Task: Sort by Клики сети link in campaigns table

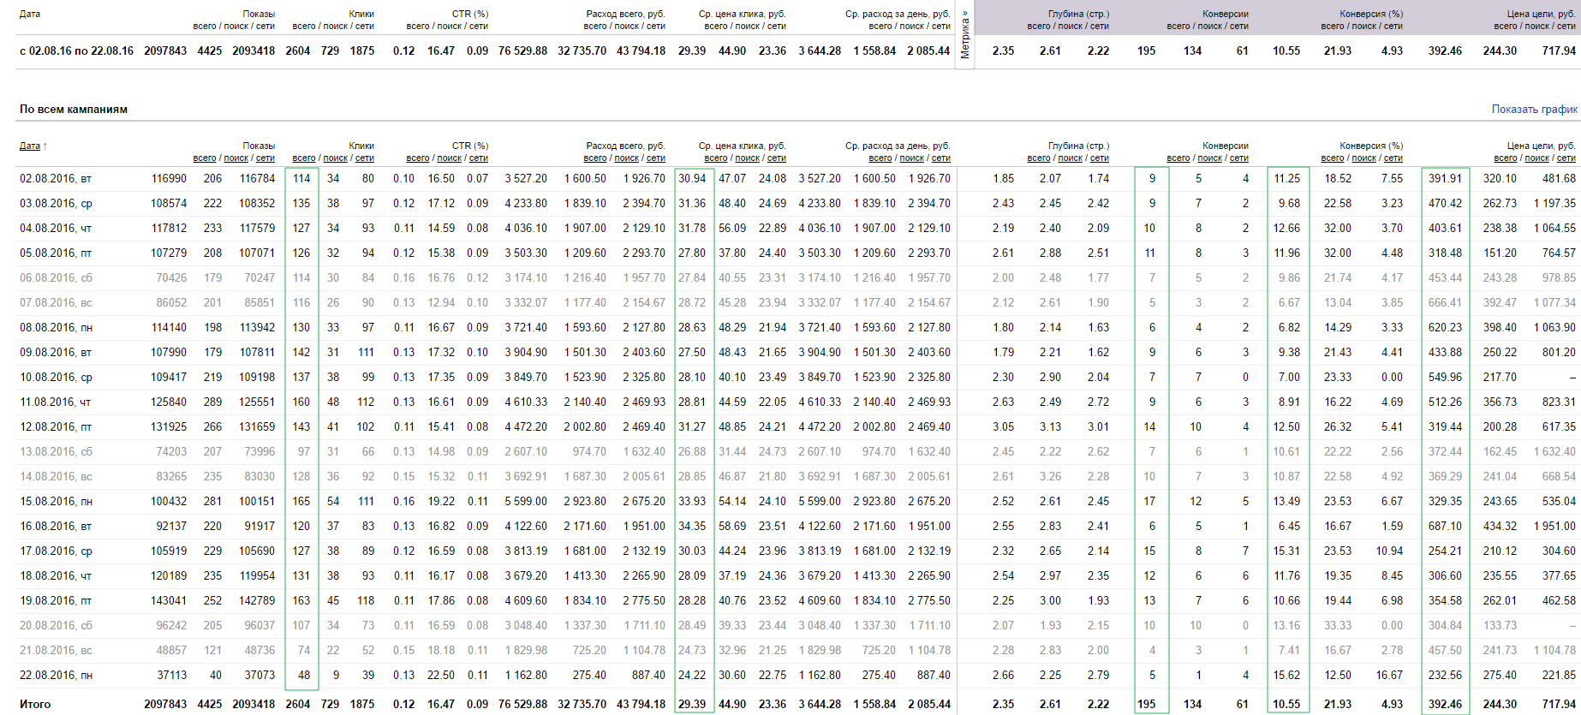Action: click(365, 158)
